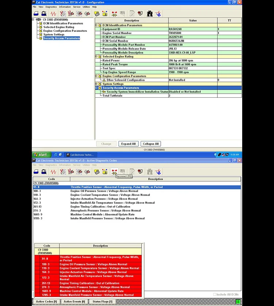Open ECM Summary icon in Active Diagnostic Codes window

tap(97, 172)
